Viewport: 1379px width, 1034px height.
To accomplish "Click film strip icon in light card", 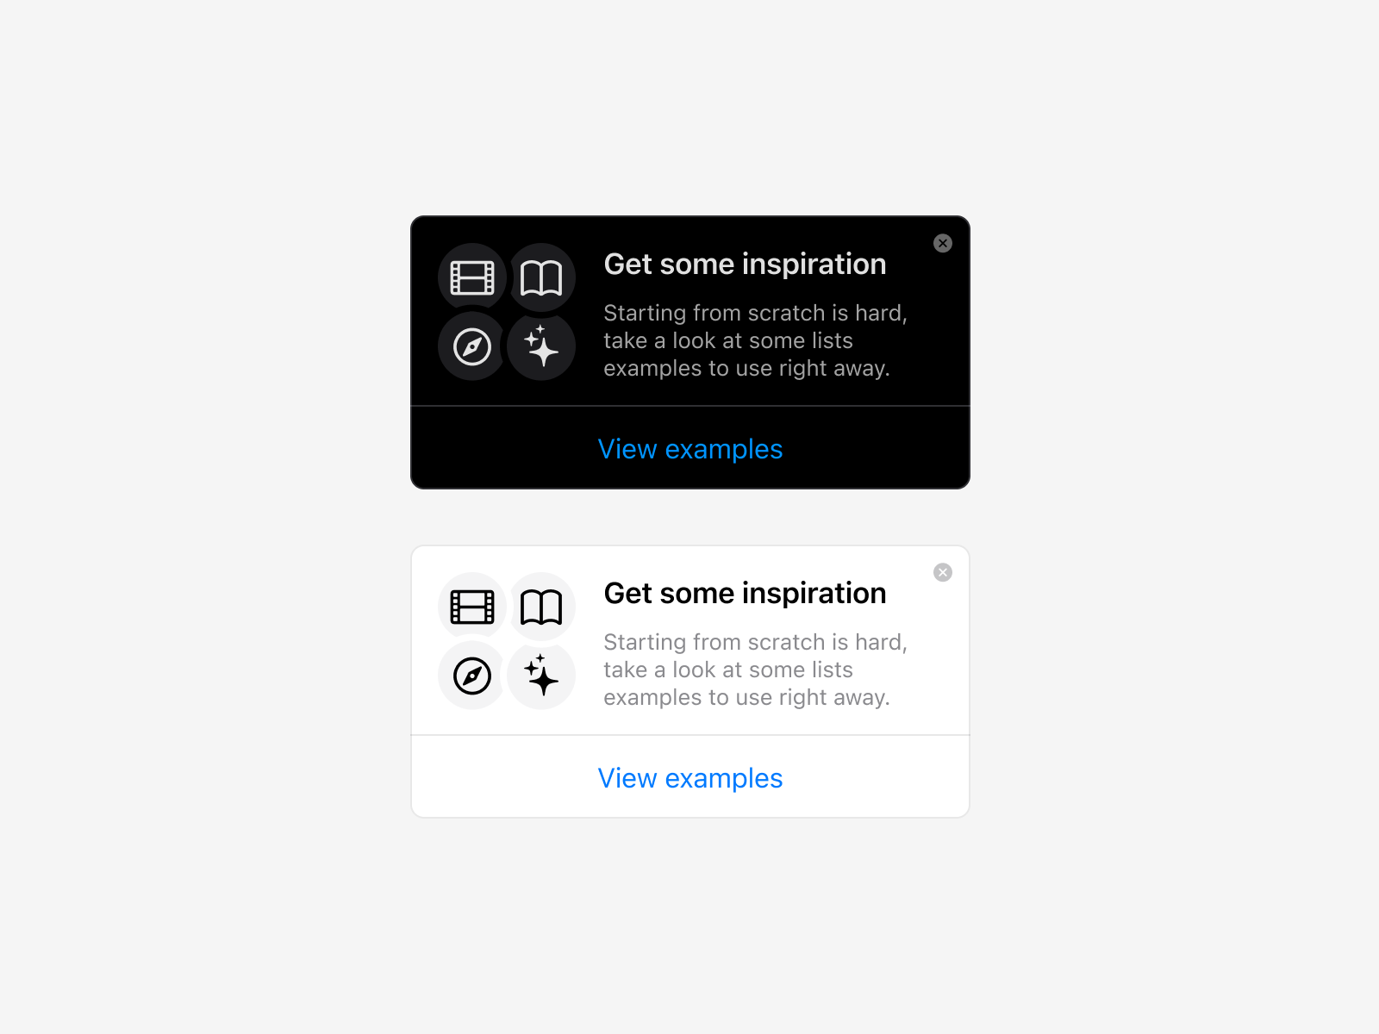I will click(x=472, y=607).
